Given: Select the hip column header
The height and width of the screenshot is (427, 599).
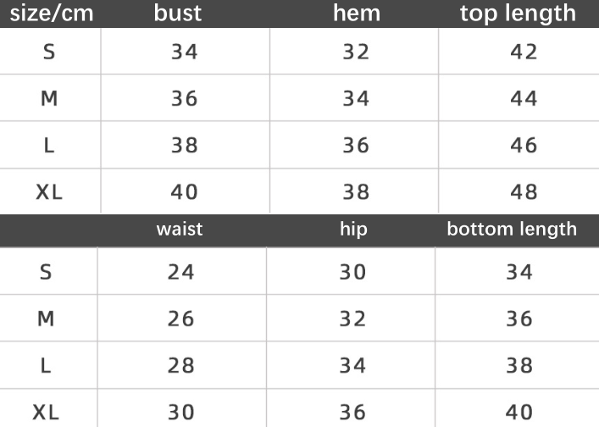Looking at the screenshot, I should (x=353, y=229).
